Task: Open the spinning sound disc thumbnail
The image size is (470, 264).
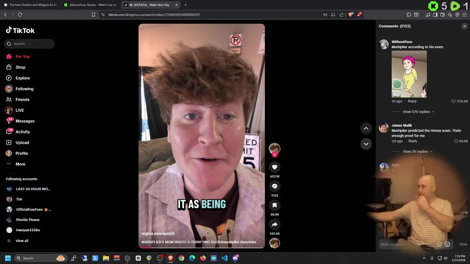Action: 274,243
